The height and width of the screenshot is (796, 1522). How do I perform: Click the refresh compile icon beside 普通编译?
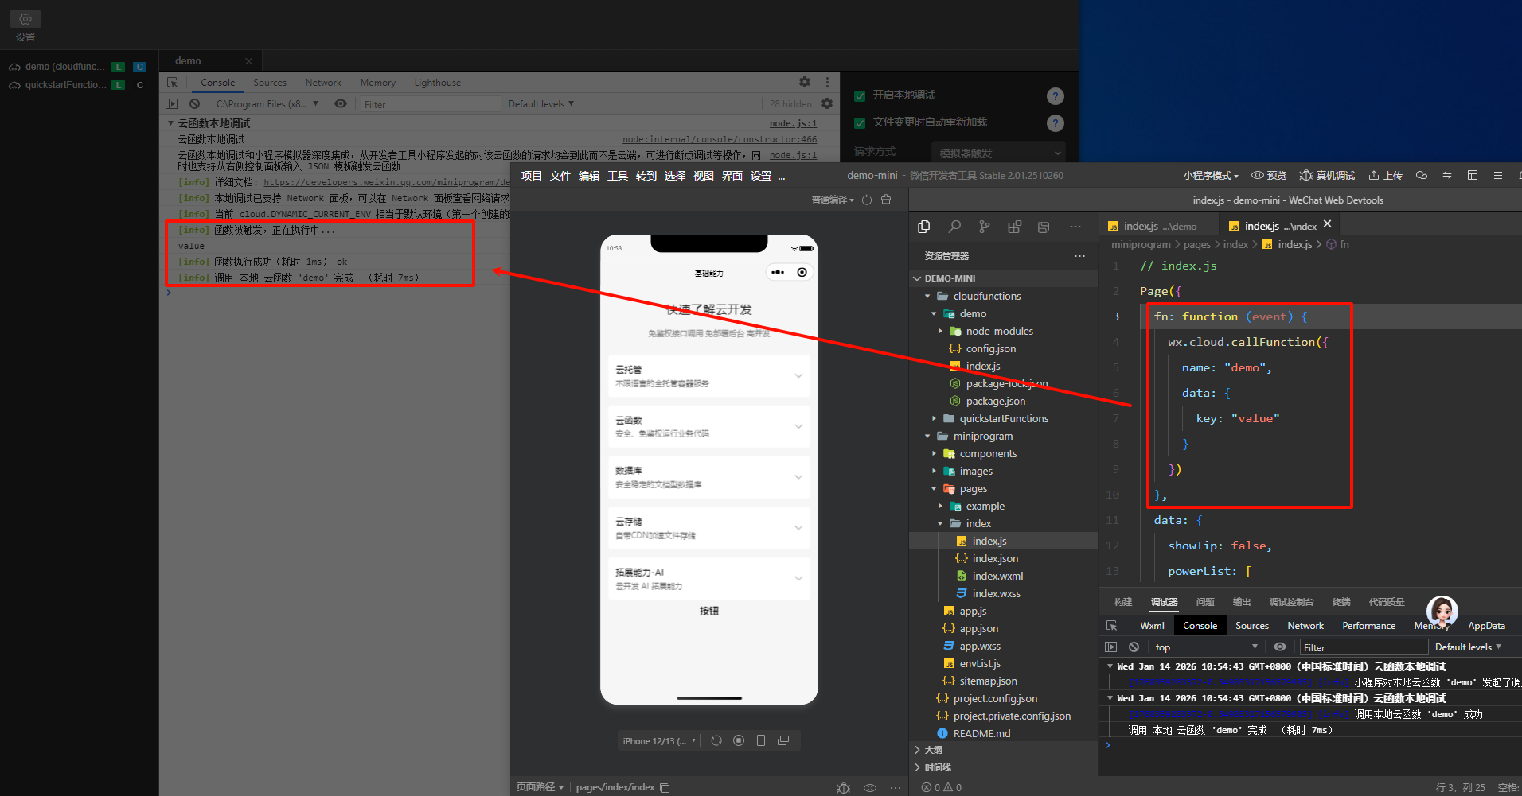coord(867,200)
